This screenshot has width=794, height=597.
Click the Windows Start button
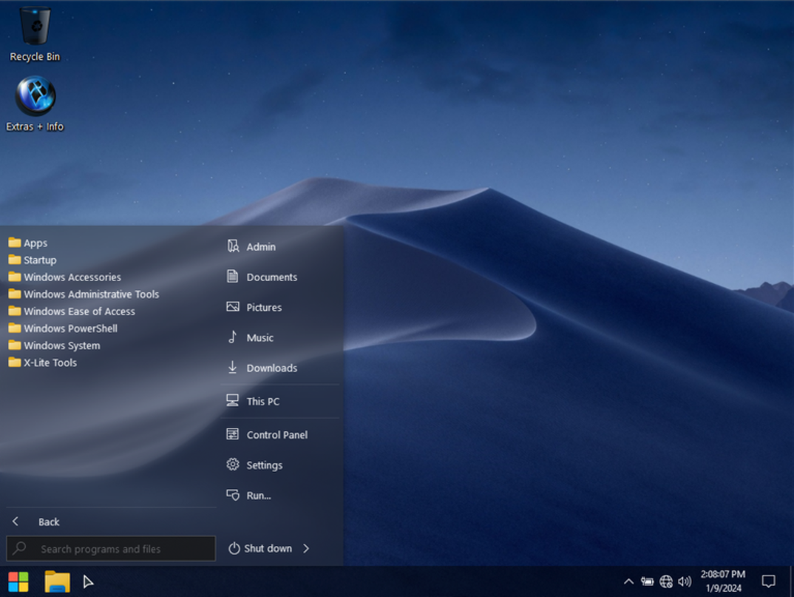coord(18,581)
